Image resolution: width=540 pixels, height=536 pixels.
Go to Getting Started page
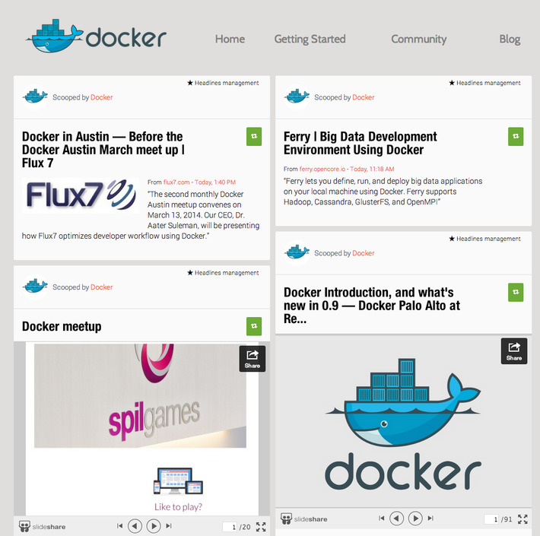point(310,39)
